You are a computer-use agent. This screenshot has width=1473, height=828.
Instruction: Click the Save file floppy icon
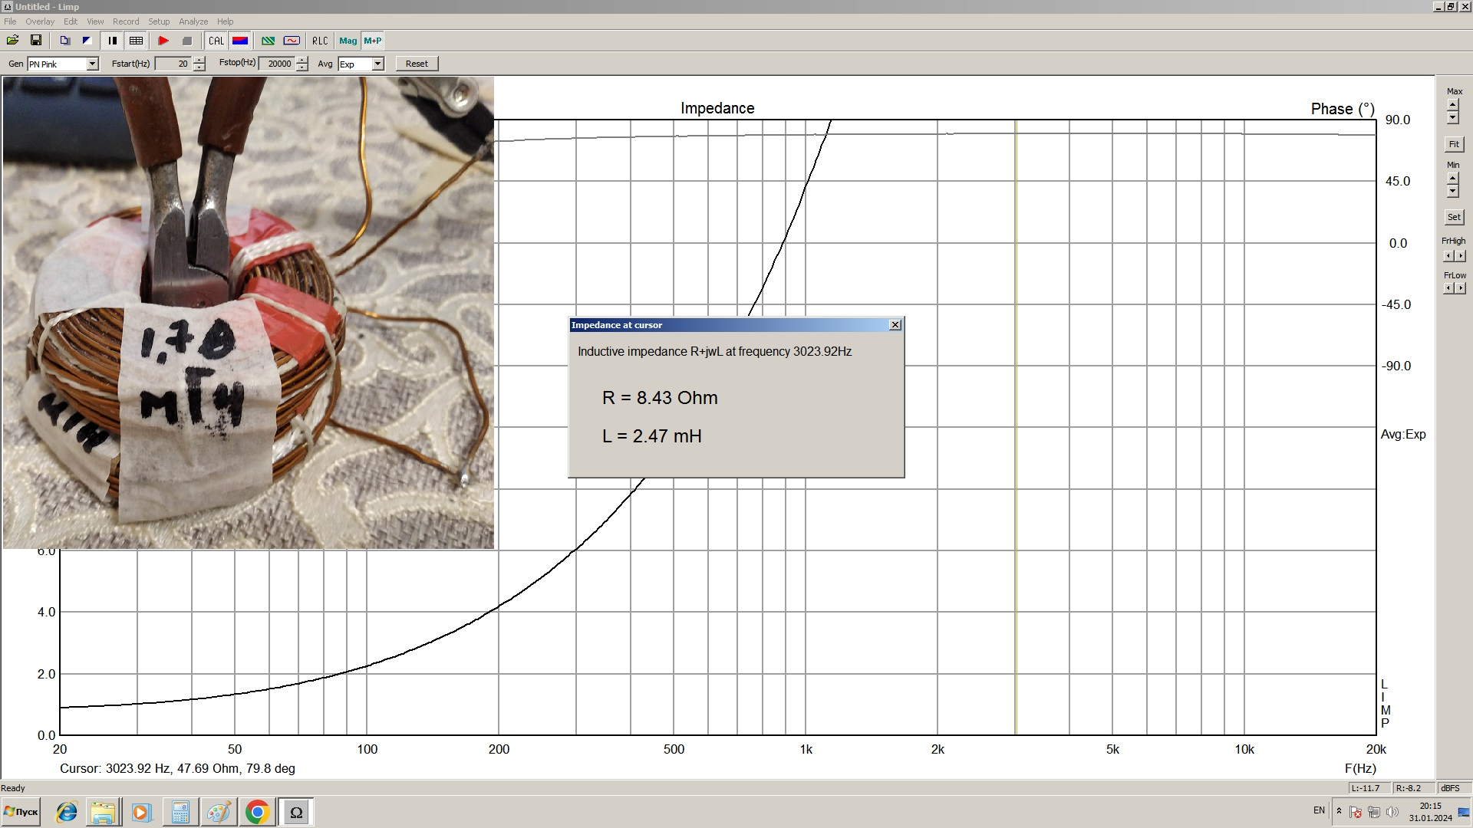[35, 41]
